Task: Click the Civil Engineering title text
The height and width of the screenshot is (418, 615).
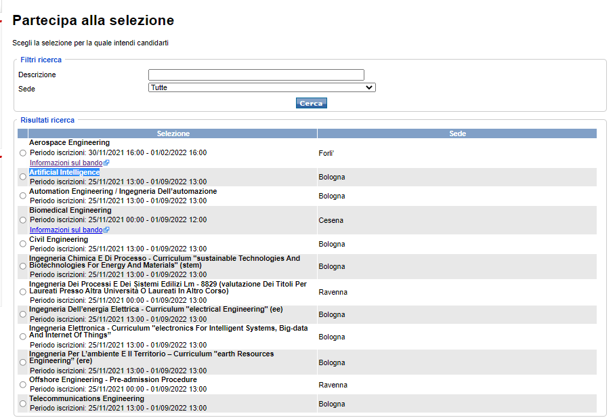Action: pyautogui.click(x=58, y=239)
